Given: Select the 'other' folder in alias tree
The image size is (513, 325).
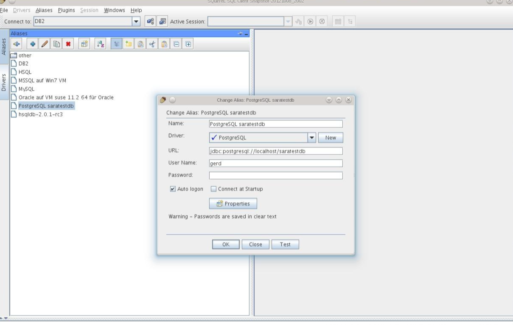Looking at the screenshot, I should (25, 56).
